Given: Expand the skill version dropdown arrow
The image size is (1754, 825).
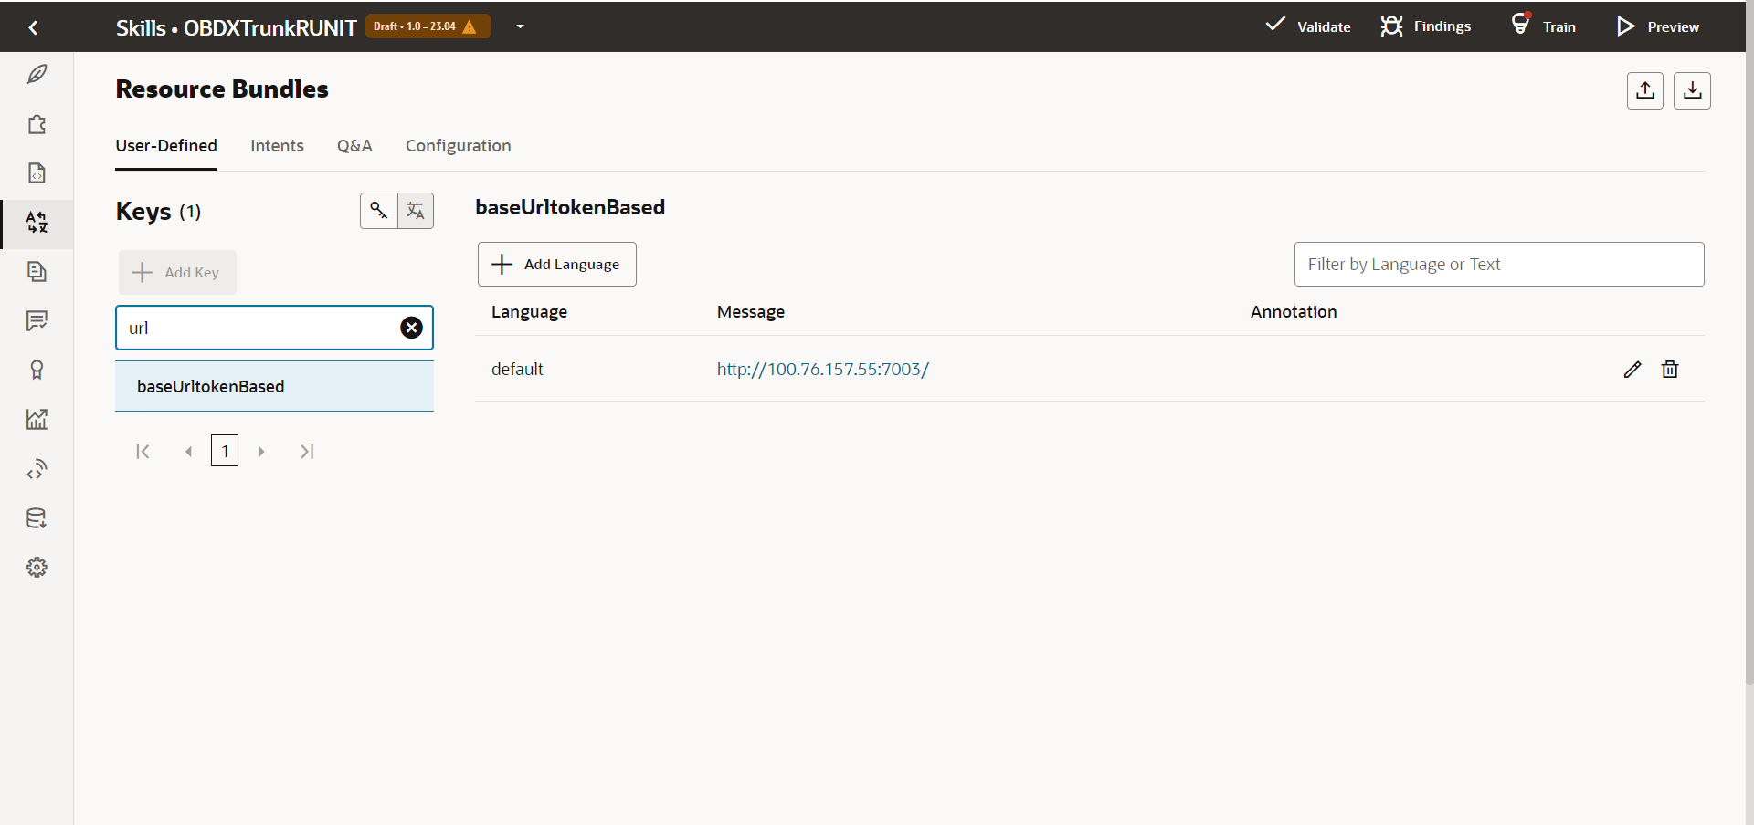Looking at the screenshot, I should pos(521,26).
